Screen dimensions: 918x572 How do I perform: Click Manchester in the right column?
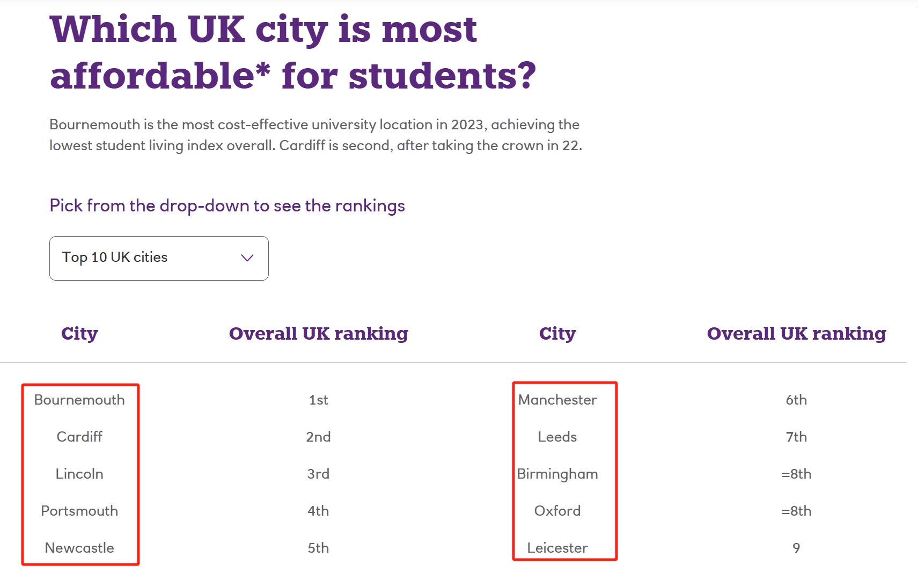pyautogui.click(x=557, y=399)
